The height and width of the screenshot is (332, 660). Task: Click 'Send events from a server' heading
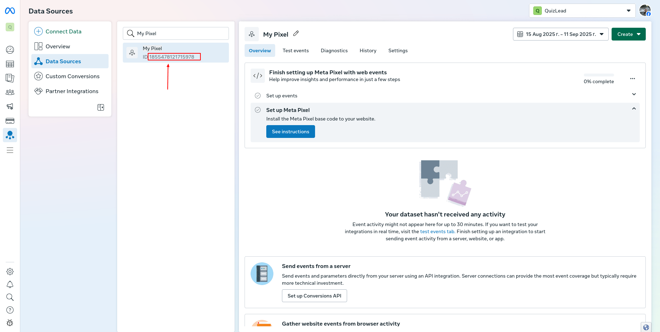(316, 266)
